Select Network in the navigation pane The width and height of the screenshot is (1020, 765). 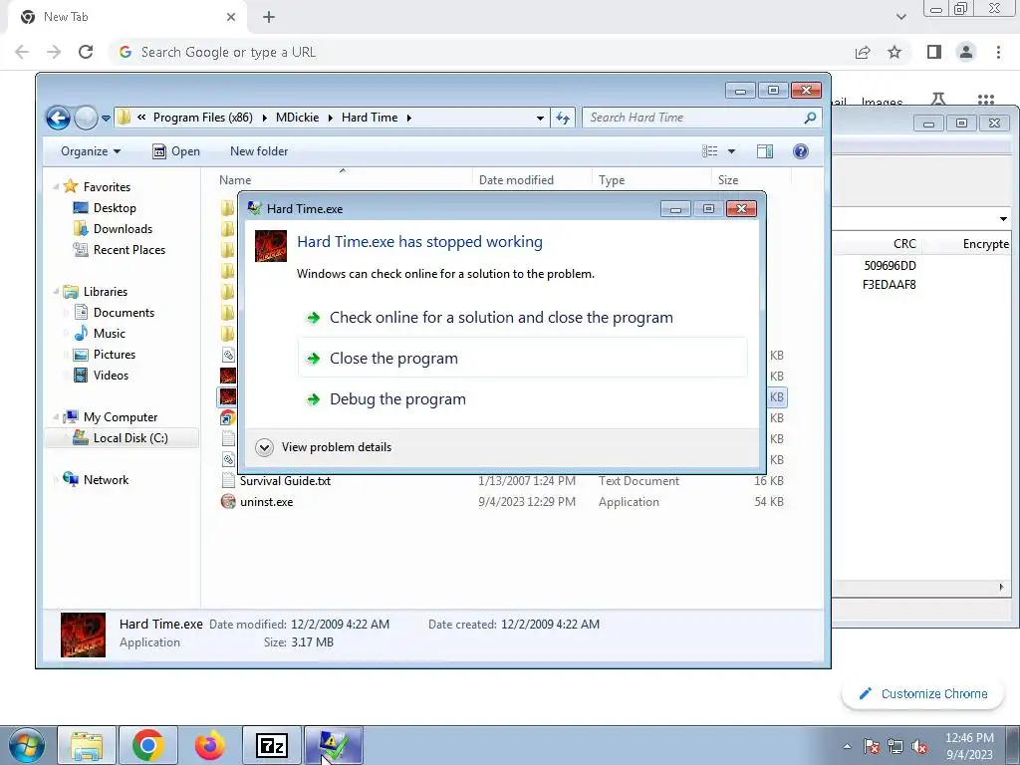106,480
